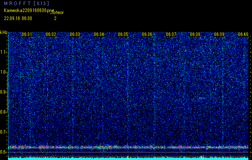Image resolution: width=252 pixels, height=160 pixels.
Task: Click the 06:36 time label
Action: (x=147, y=34)
